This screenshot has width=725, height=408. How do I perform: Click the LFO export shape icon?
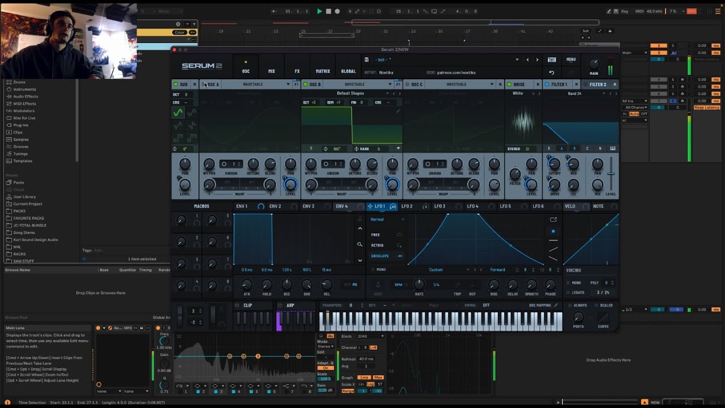click(x=553, y=219)
